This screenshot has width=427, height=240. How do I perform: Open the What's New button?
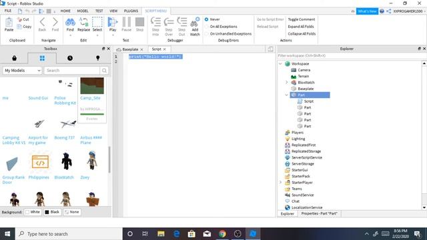(x=367, y=11)
